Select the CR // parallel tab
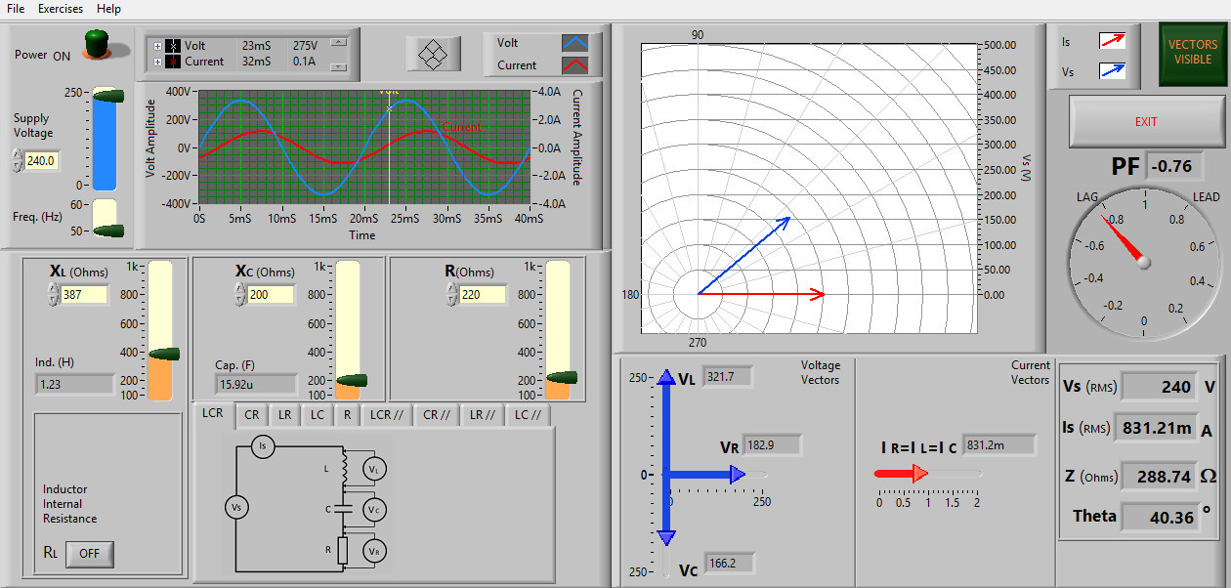Screen dimensions: 1231x588 [x=436, y=415]
